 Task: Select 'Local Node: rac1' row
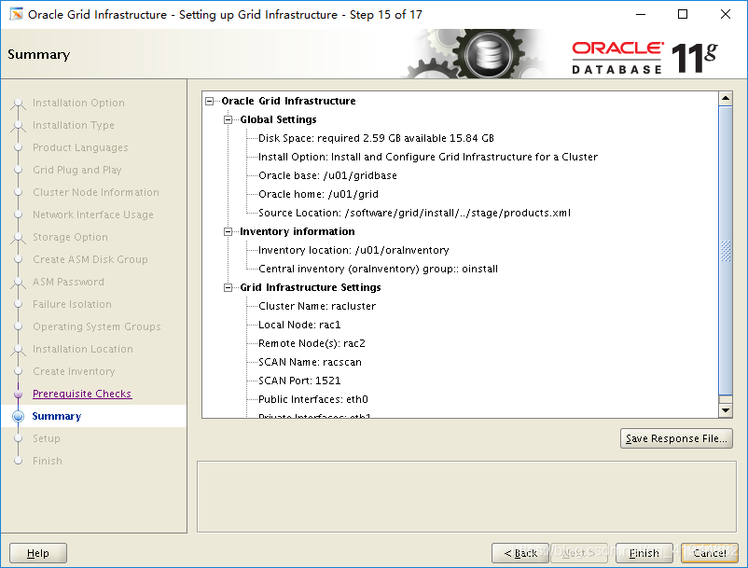point(299,325)
